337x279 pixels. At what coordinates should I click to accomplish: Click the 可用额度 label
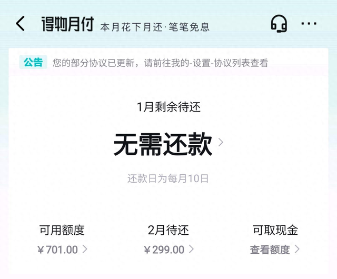pos(62,230)
